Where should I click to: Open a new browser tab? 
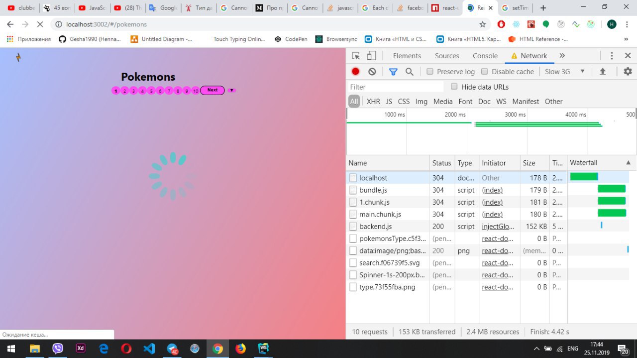coord(543,8)
